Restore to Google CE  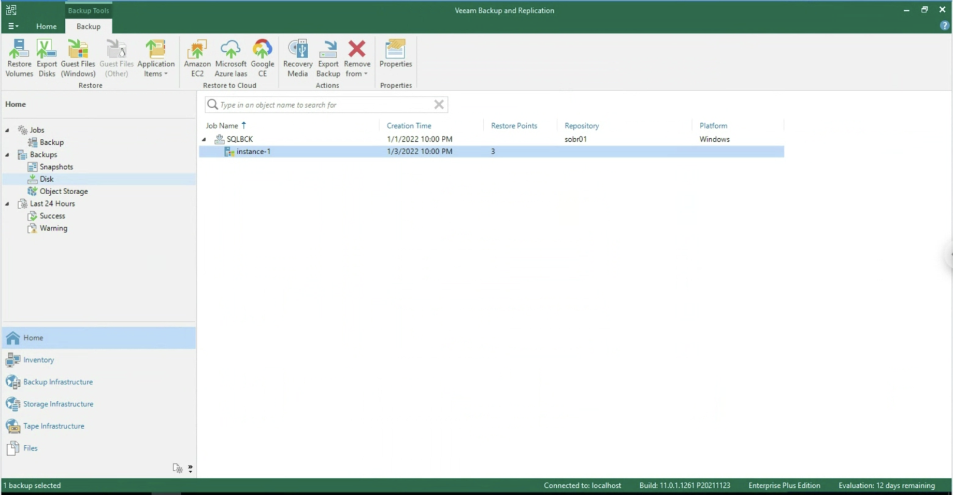tap(263, 58)
